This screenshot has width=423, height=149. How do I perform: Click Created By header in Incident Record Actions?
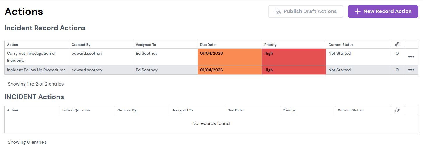tap(81, 45)
